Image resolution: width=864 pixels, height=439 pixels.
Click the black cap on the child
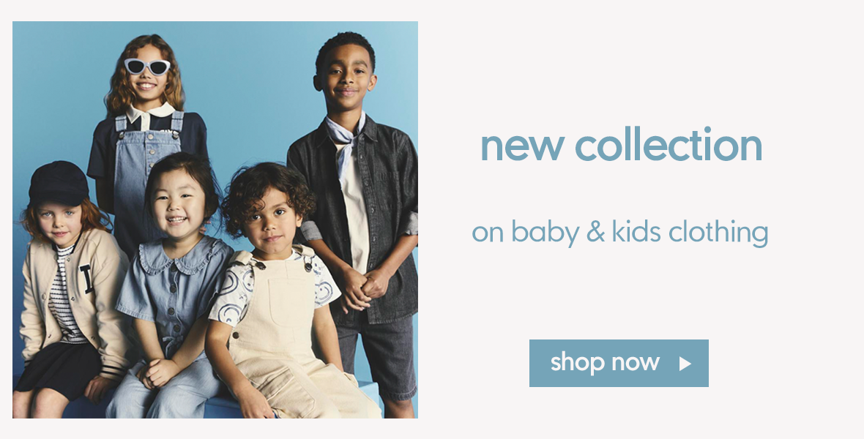(x=59, y=184)
